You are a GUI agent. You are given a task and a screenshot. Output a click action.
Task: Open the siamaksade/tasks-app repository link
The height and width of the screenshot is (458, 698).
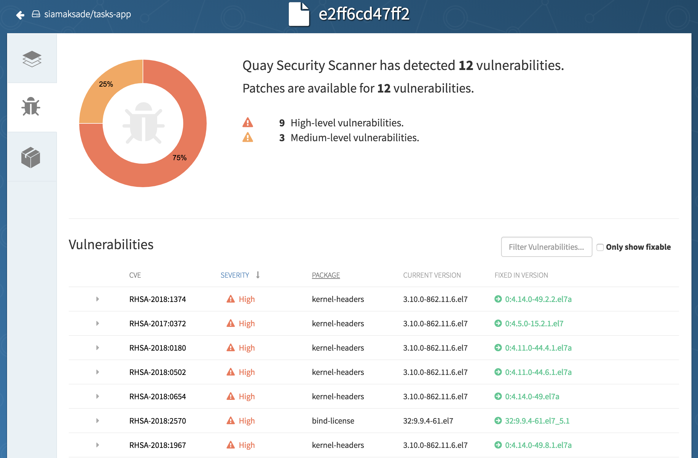tap(87, 14)
